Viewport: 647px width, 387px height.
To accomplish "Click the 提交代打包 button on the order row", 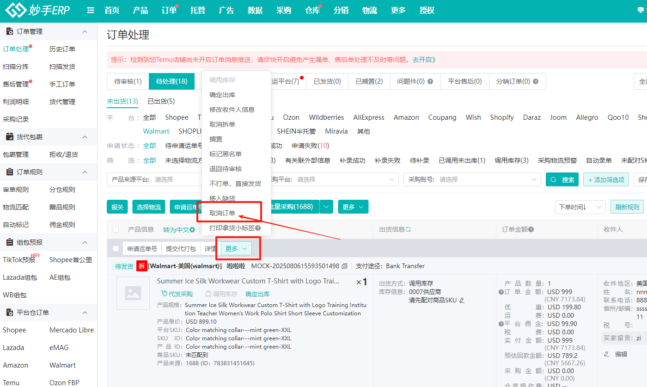I will click(182, 249).
